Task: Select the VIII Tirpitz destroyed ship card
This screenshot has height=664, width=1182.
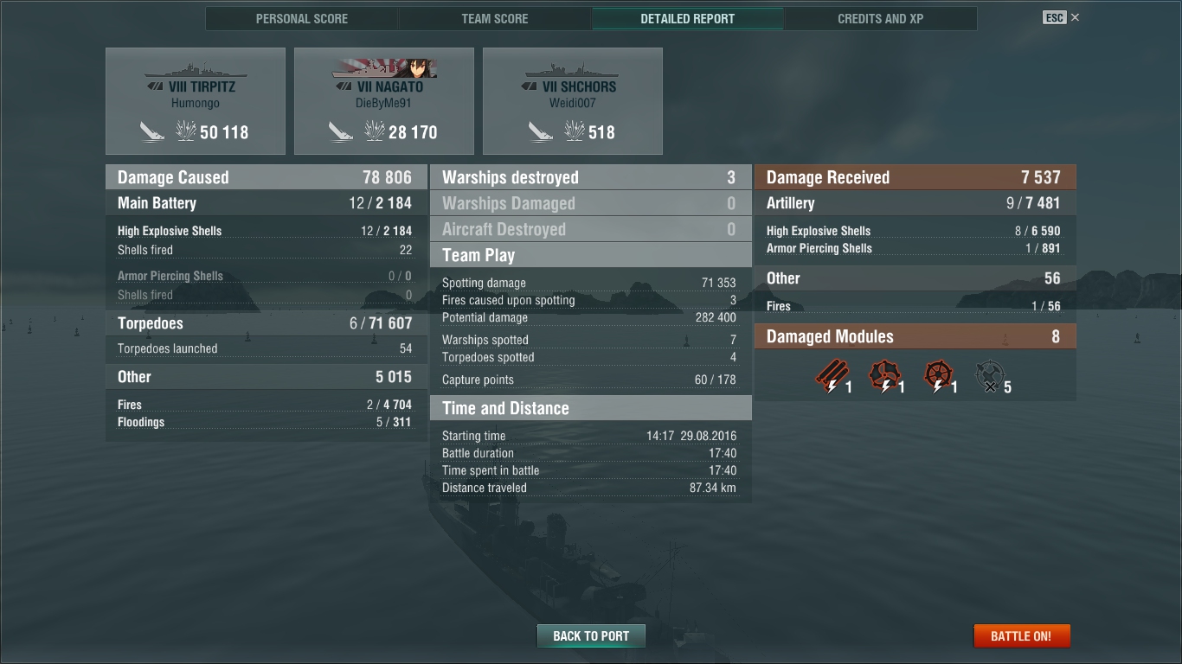Action: click(196, 101)
